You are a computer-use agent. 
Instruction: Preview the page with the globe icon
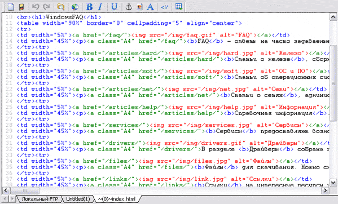coord(75,7)
